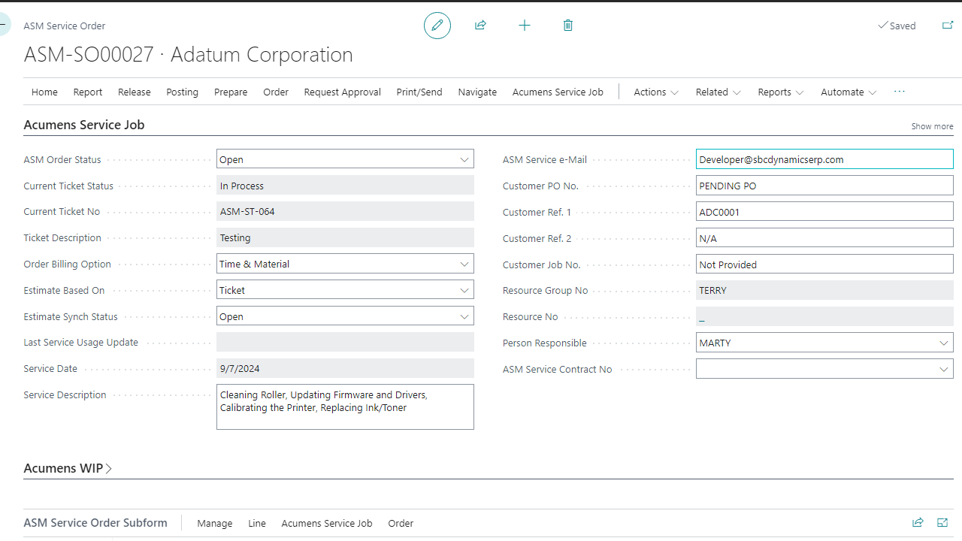Image resolution: width=962 pixels, height=541 pixels.
Task: Click the Show more link
Action: [x=932, y=126]
